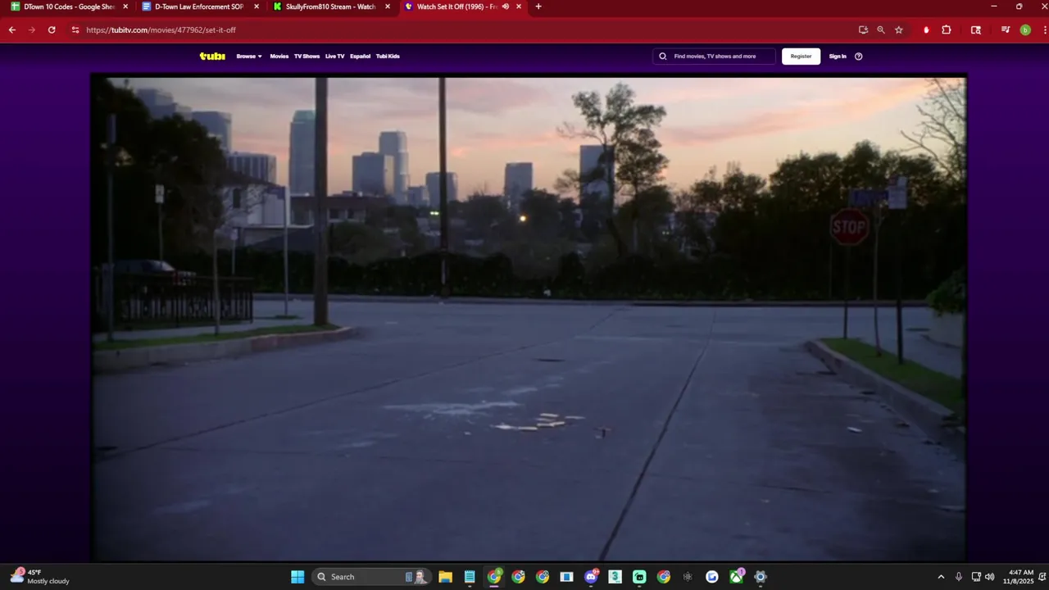This screenshot has height=590, width=1049.
Task: Close the SkullyFrom810 Stream tab
Action: (x=388, y=7)
